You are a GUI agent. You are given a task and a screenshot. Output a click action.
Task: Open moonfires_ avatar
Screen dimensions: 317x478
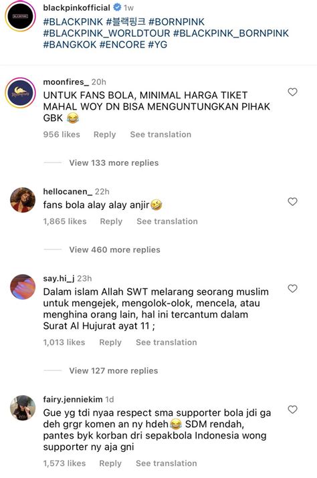(x=21, y=93)
